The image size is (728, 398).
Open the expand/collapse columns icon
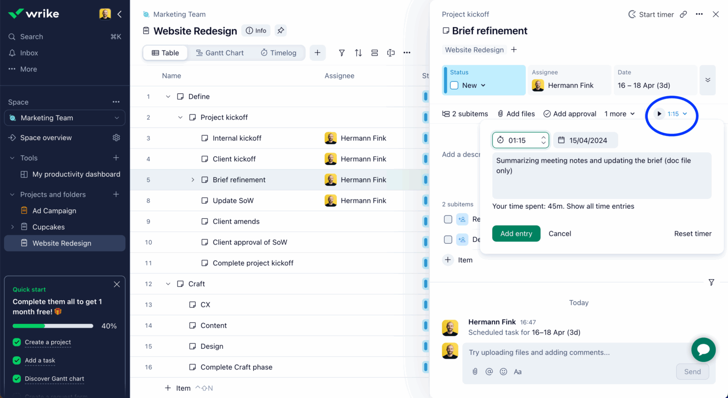pos(391,53)
